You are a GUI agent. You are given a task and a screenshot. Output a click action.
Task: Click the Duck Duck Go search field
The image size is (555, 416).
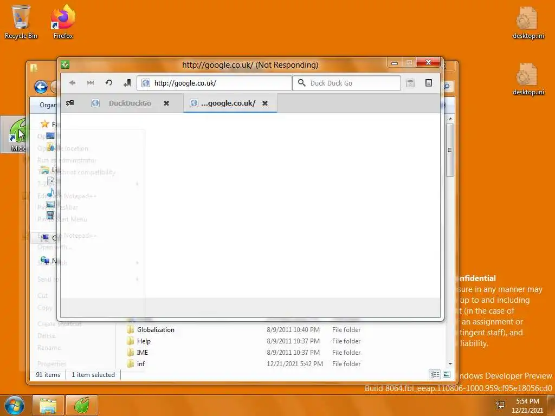click(346, 83)
